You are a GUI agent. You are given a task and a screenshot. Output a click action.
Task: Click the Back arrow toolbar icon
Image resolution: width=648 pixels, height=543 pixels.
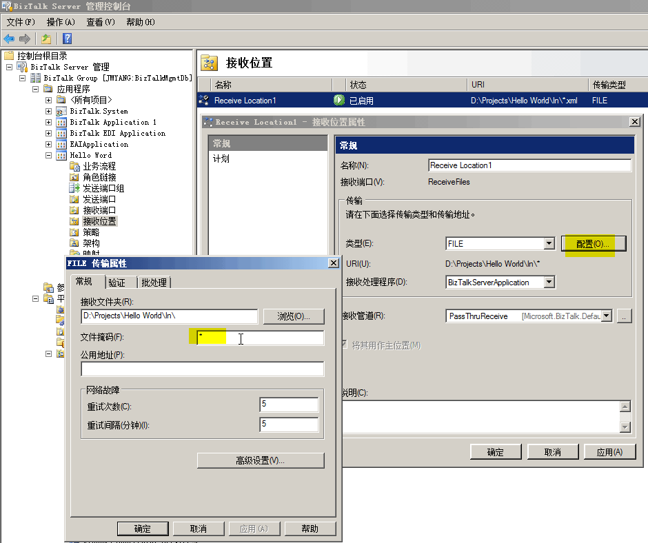tap(9, 39)
